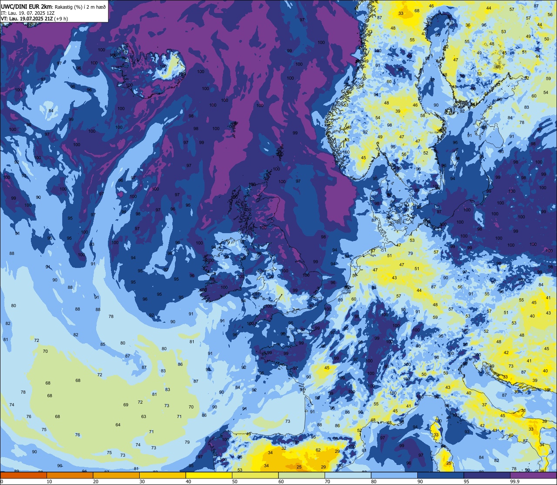557x485 pixels.
Task: Click the '40' legend scale label
Action: (x=188, y=482)
